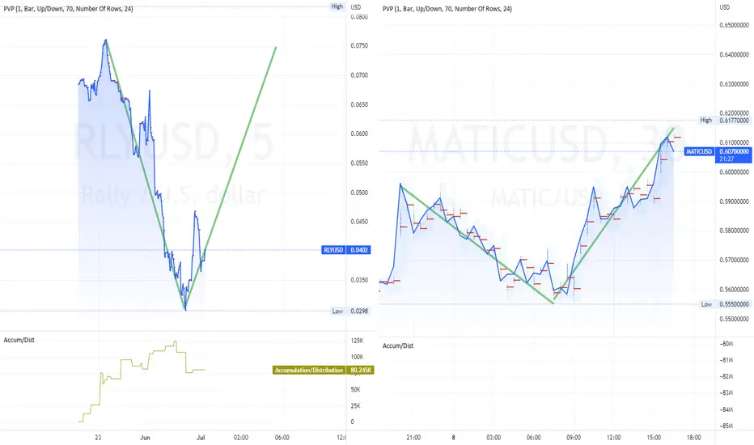Click the 0.0450 price axis label
Viewport: 754px width, 445px height.
(359, 222)
